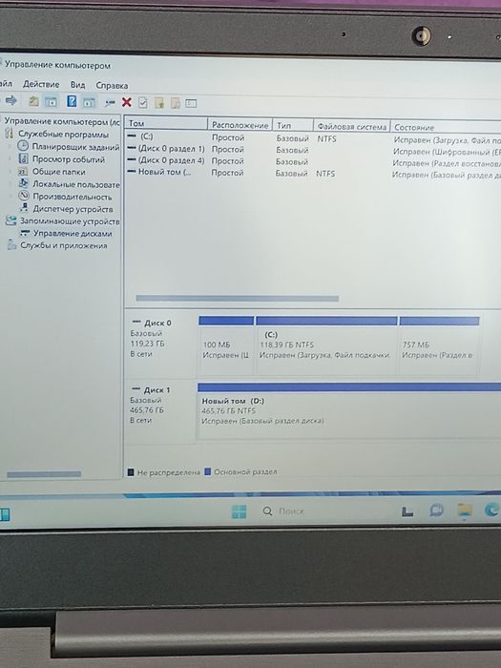Sort by the Файловая система column header
501x668 pixels.
pos(352,127)
